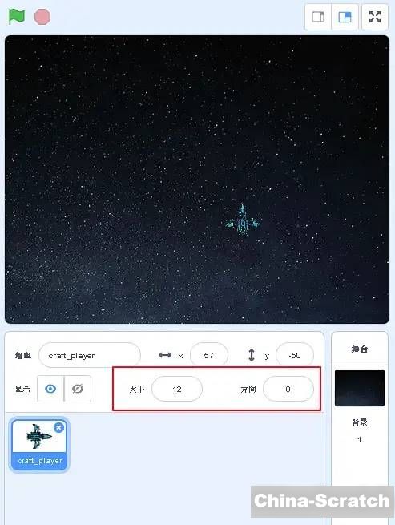The width and height of the screenshot is (395, 525).
Task: Switch to small stage layout
Action: (x=318, y=17)
